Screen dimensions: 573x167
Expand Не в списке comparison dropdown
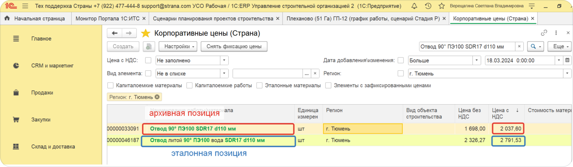224,73
